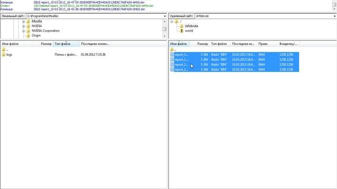The image size is (337, 189).
Task: Click the logs folder icon in local list
Action: [x=4, y=55]
